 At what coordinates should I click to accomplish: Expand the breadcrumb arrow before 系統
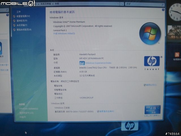pos(53,4)
